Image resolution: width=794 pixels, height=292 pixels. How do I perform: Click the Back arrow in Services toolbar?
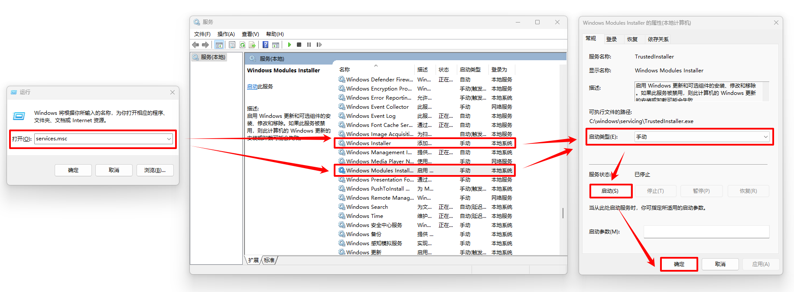(195, 45)
